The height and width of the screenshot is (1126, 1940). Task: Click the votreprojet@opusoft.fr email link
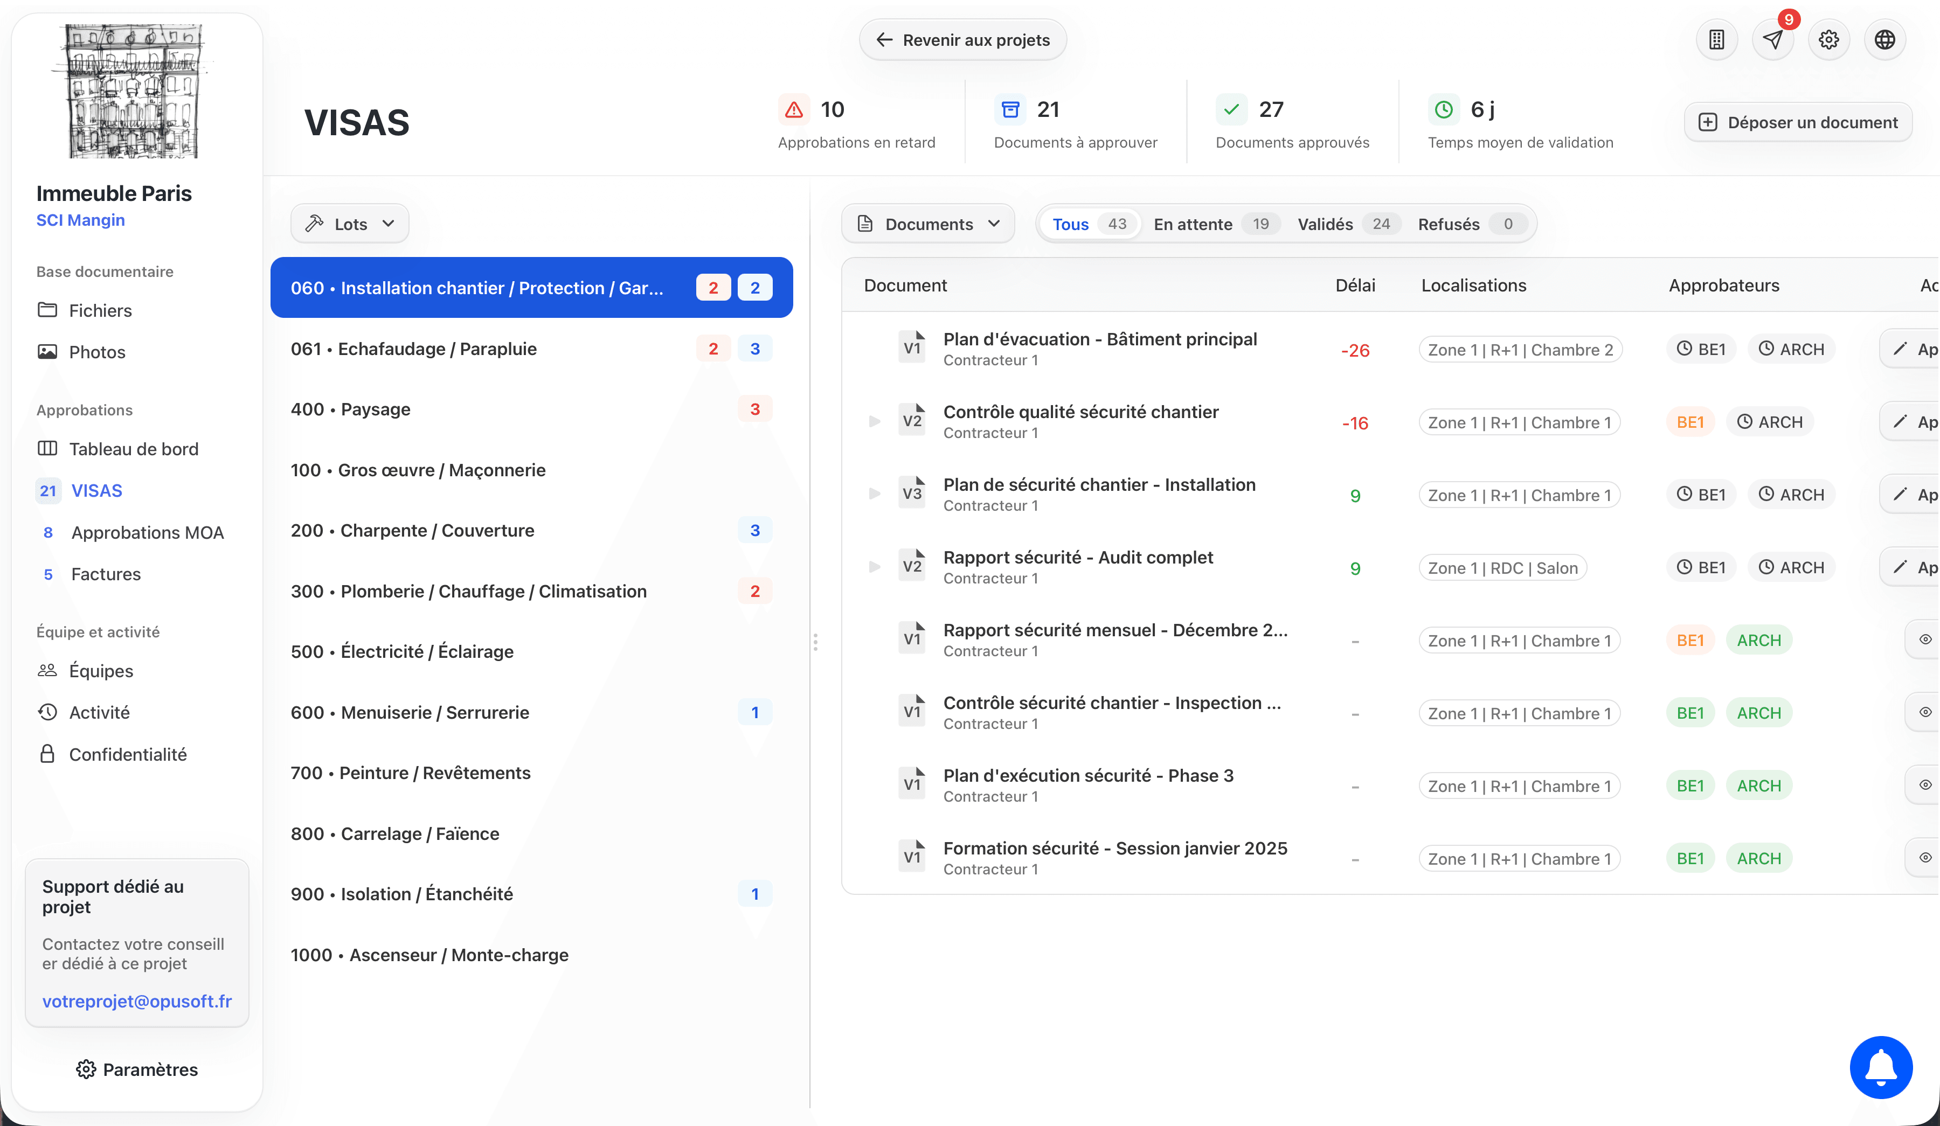[137, 1000]
